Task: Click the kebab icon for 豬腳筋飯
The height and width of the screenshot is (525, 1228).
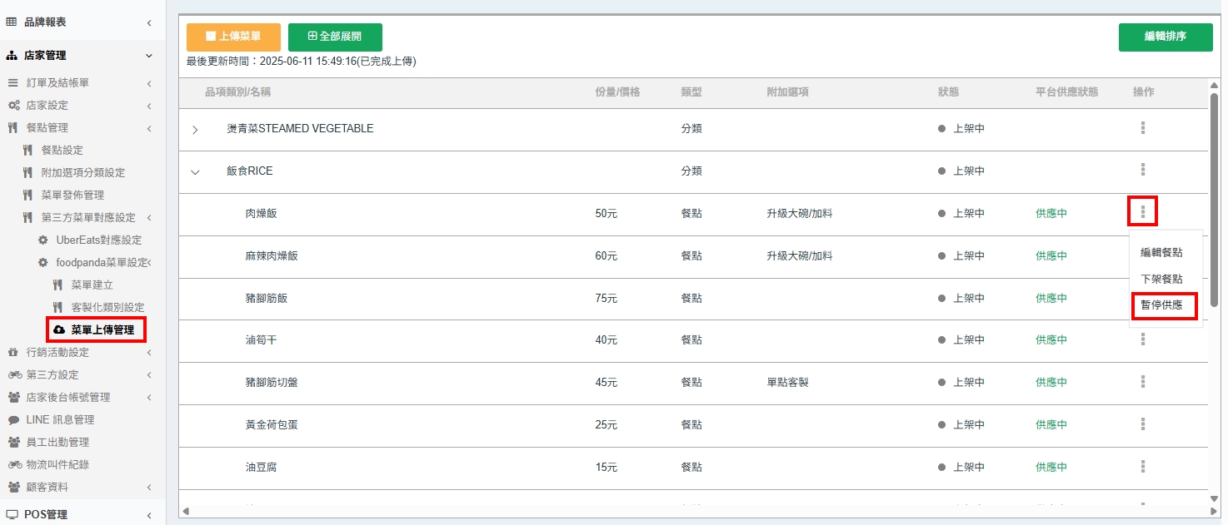Action: tap(1142, 298)
